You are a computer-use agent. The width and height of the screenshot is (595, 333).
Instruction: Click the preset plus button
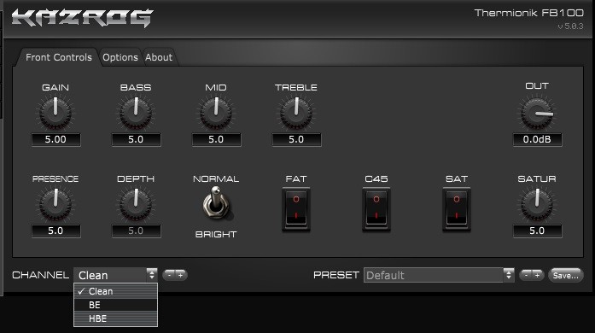tap(537, 275)
